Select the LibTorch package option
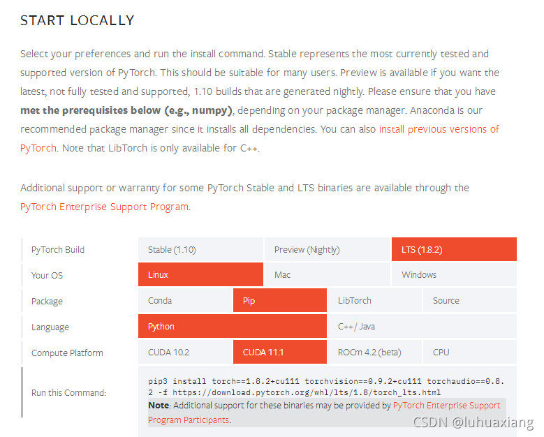The width and height of the screenshot is (544, 437). coord(375,300)
